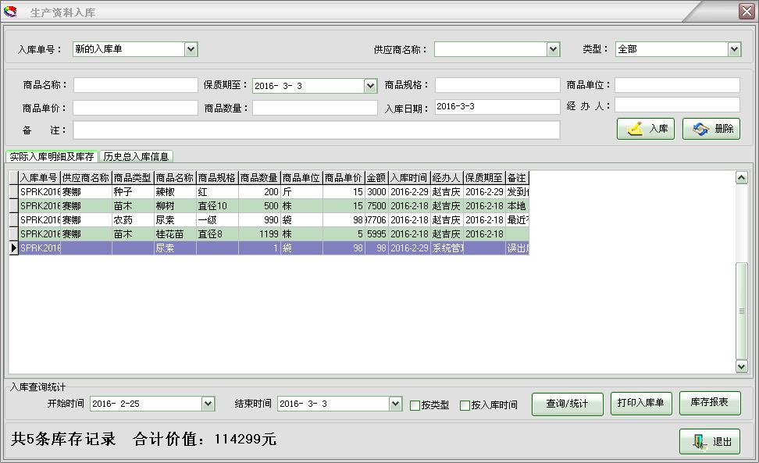Click the 查询/统计 button
The image size is (759, 463).
(x=567, y=403)
